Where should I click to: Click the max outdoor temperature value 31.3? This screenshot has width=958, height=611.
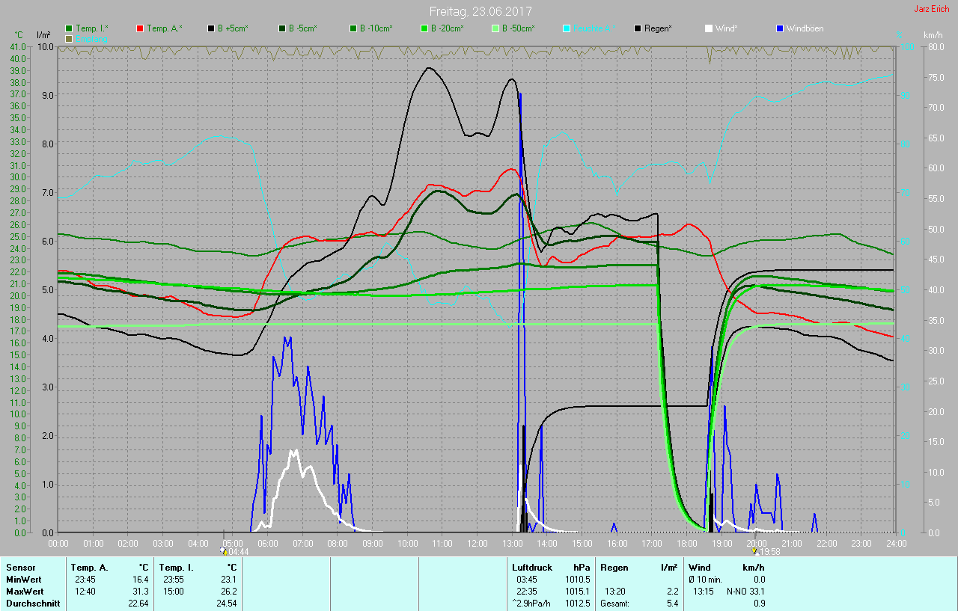(141, 592)
